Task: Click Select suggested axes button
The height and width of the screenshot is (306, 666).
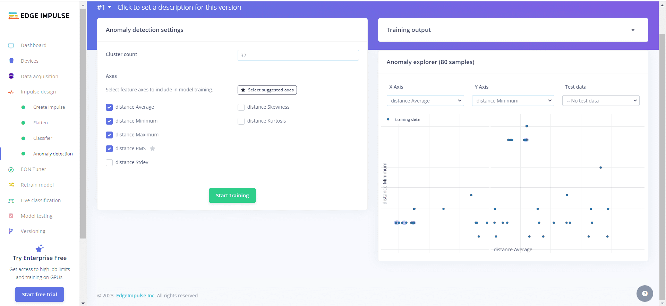Action: pos(267,90)
